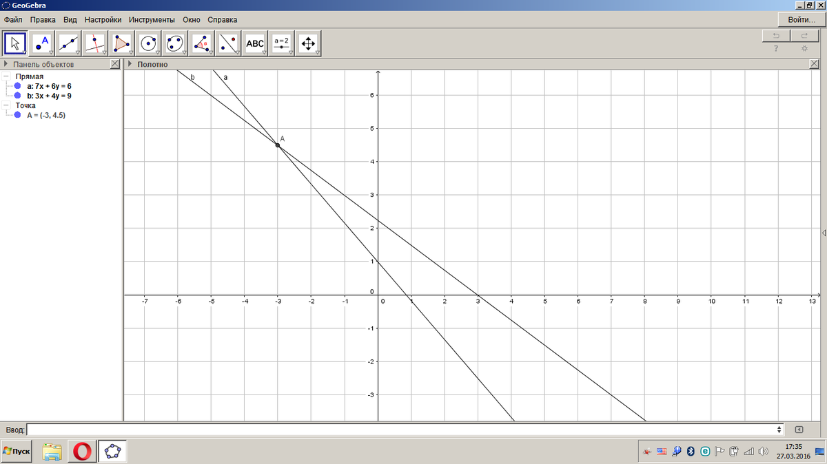Toggle visibility of line a
Viewport: 827px width, 464px height.
coord(17,86)
